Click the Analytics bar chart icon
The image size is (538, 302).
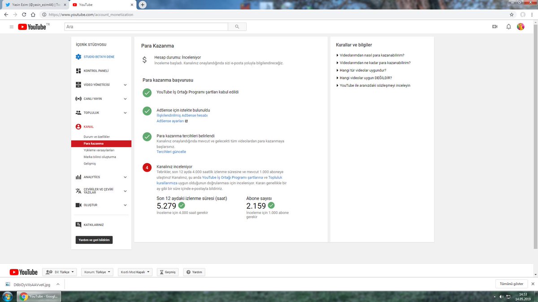(78, 177)
